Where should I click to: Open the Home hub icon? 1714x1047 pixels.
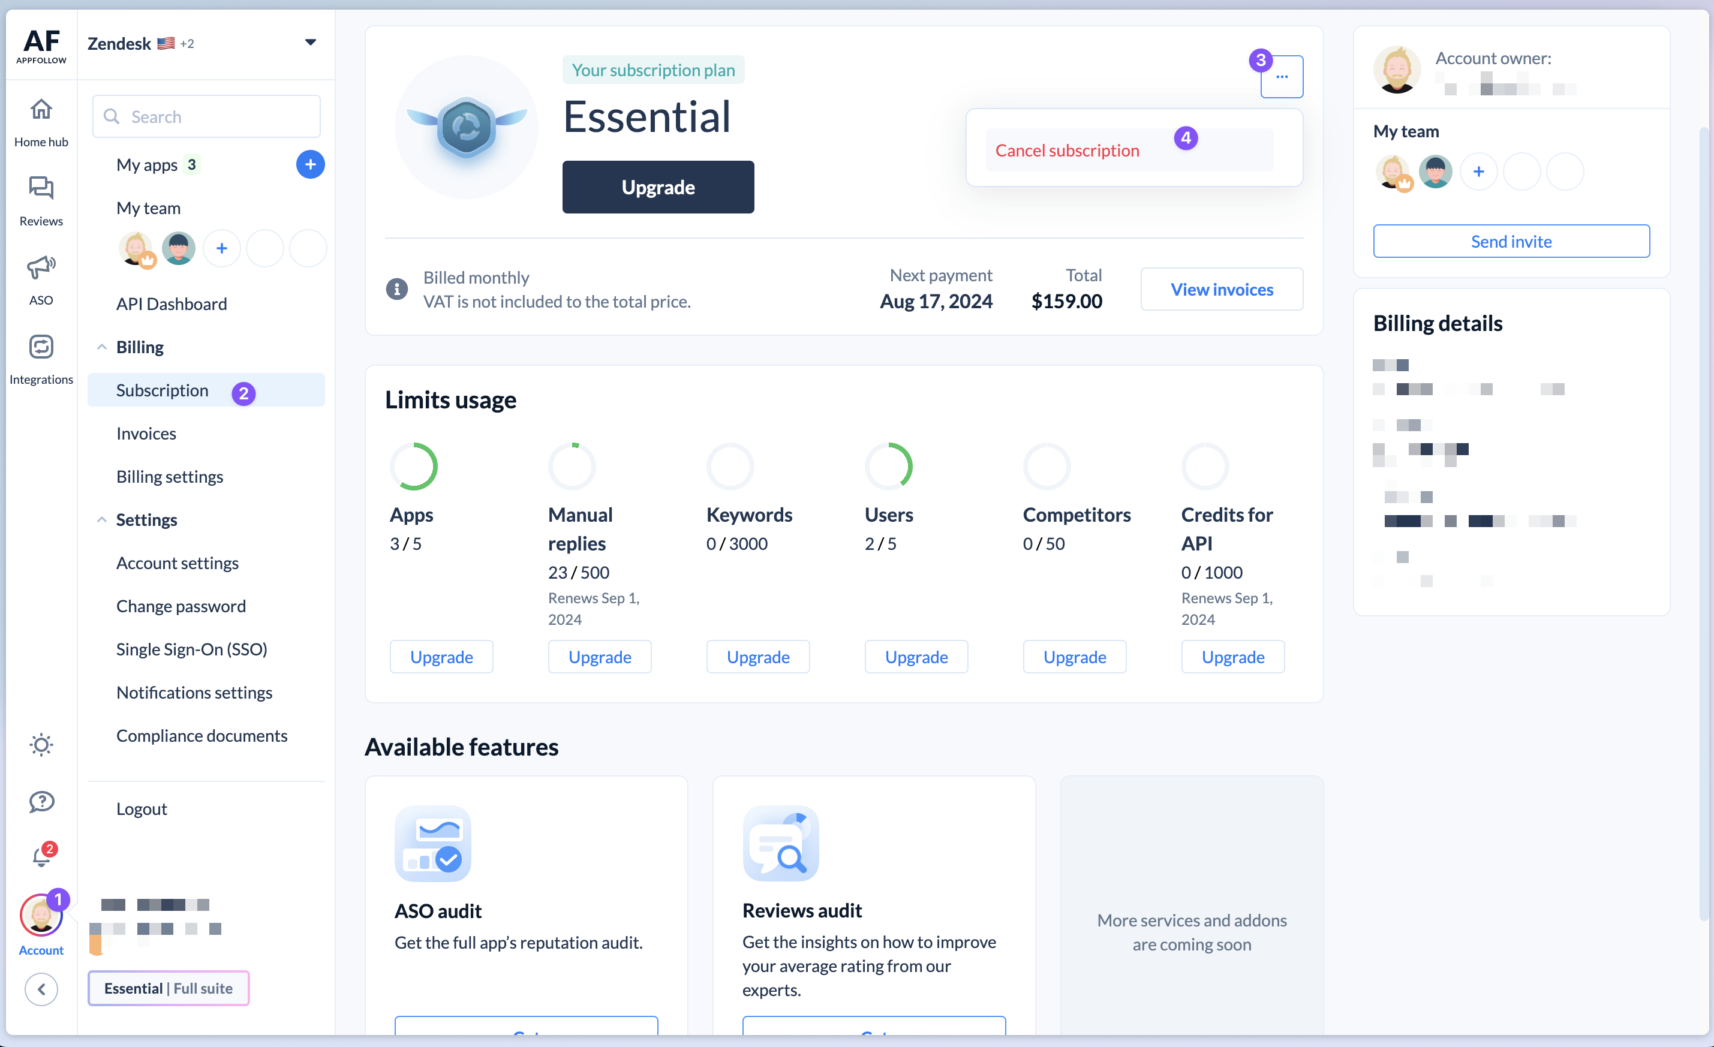[x=41, y=109]
